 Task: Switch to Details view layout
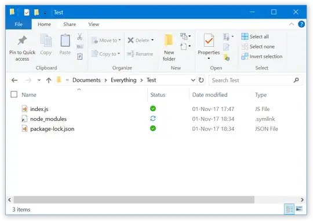289,209
